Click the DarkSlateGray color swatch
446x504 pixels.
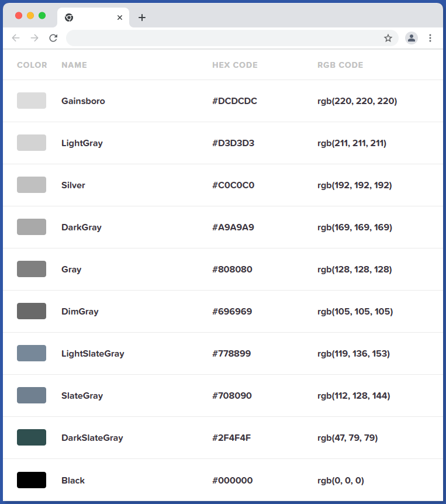coord(32,437)
